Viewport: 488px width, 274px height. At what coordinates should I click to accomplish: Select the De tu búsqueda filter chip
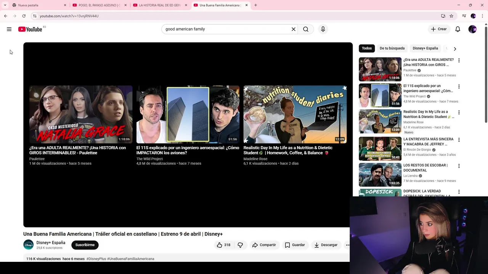392,48
